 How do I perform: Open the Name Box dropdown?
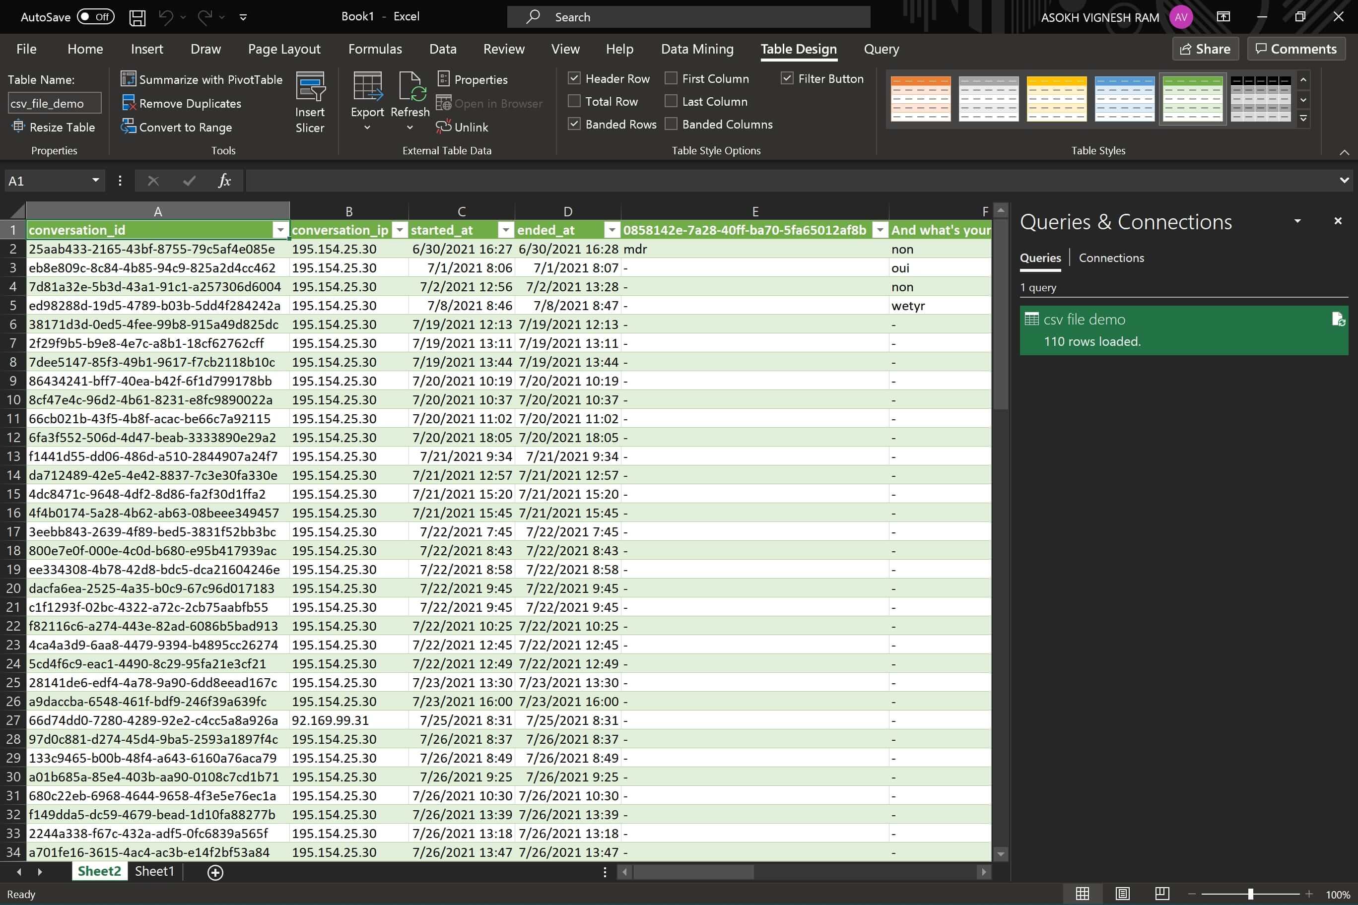pos(95,181)
